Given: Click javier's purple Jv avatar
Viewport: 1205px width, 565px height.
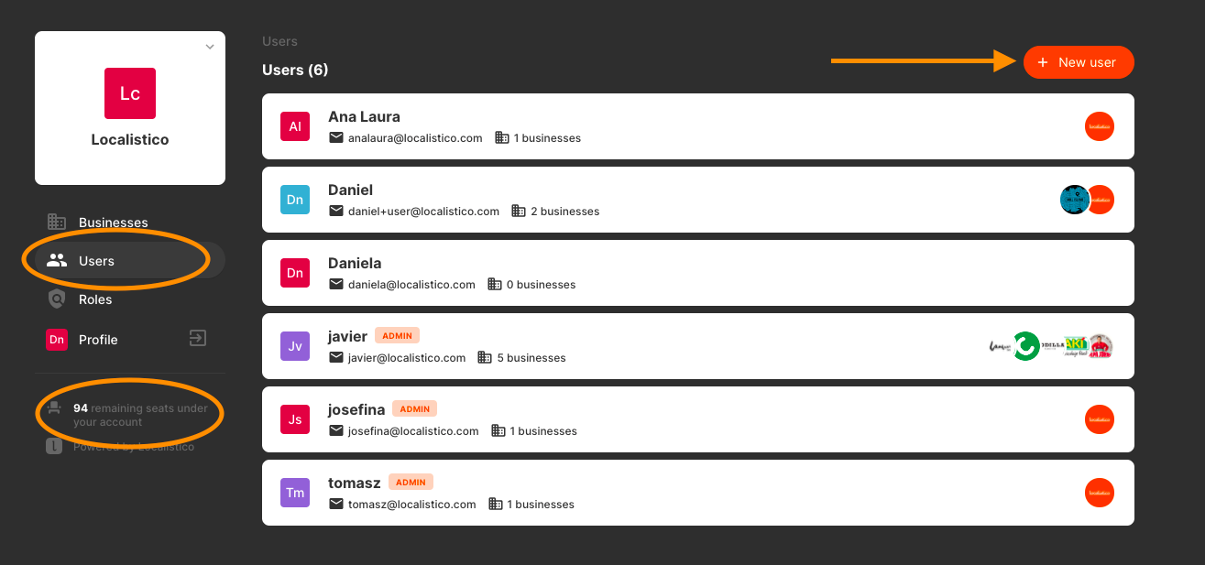Looking at the screenshot, I should (x=295, y=346).
